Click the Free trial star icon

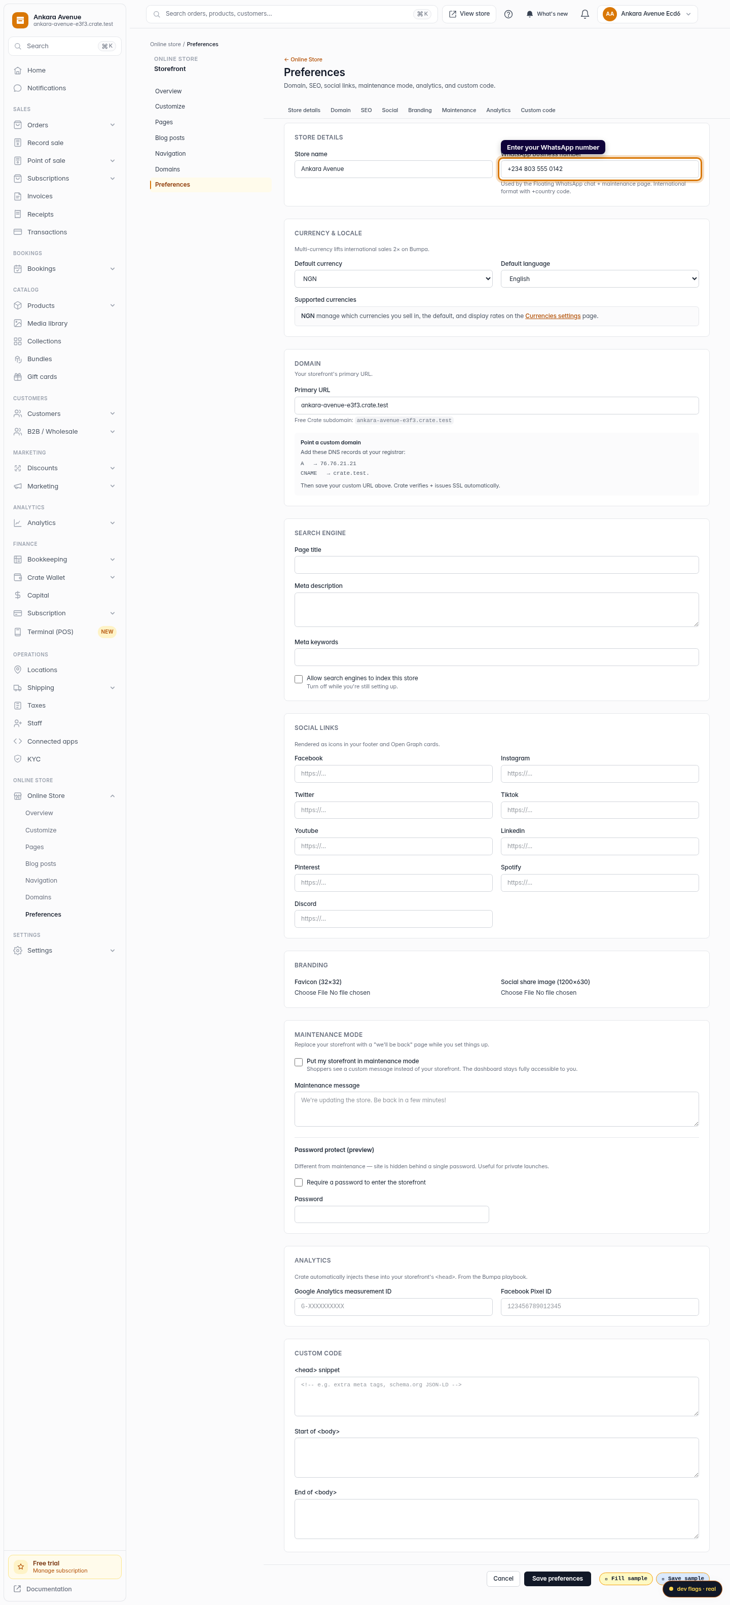pyautogui.click(x=21, y=1566)
